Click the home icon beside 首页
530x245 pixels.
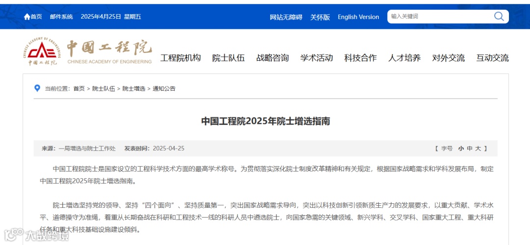(27, 17)
